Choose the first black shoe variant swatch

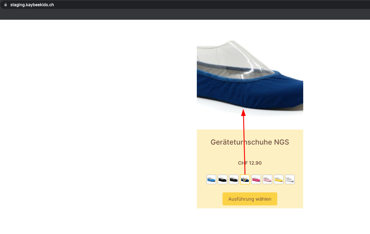click(x=223, y=179)
